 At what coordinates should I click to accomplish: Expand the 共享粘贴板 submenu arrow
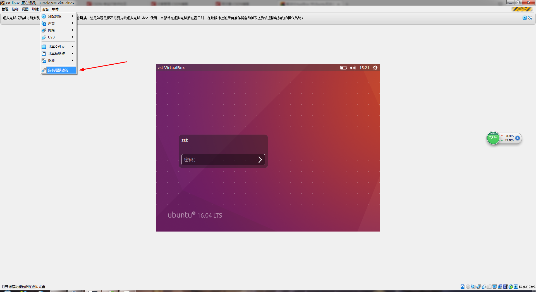73,53
